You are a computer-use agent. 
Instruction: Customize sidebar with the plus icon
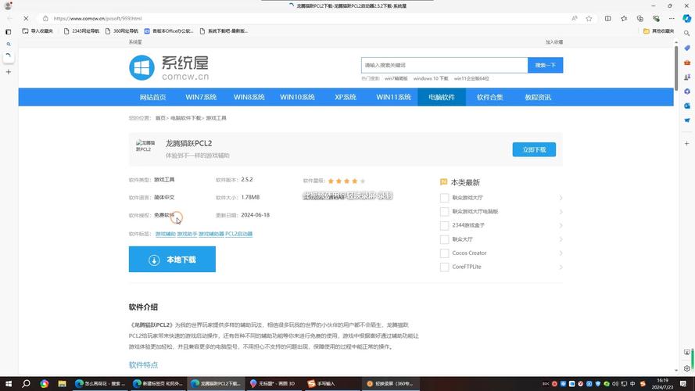click(x=686, y=144)
